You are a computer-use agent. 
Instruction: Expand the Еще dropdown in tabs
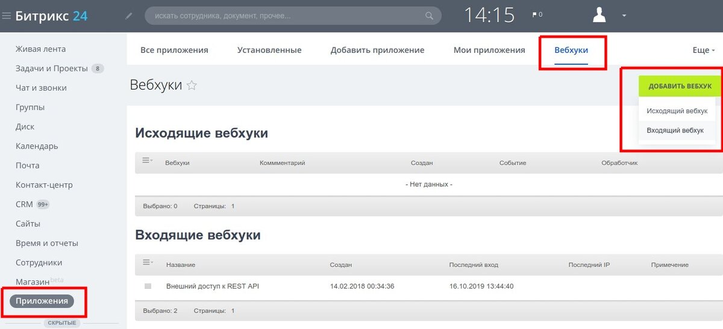[704, 51]
